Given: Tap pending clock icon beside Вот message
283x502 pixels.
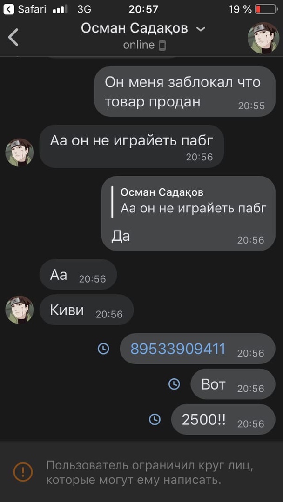Looking at the screenshot, I should point(174,384).
